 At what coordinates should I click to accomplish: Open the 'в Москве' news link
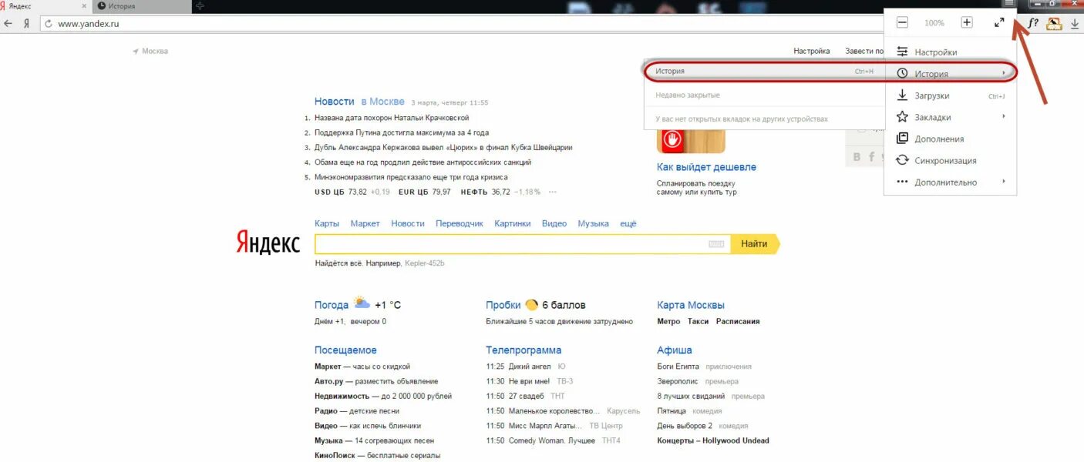382,102
